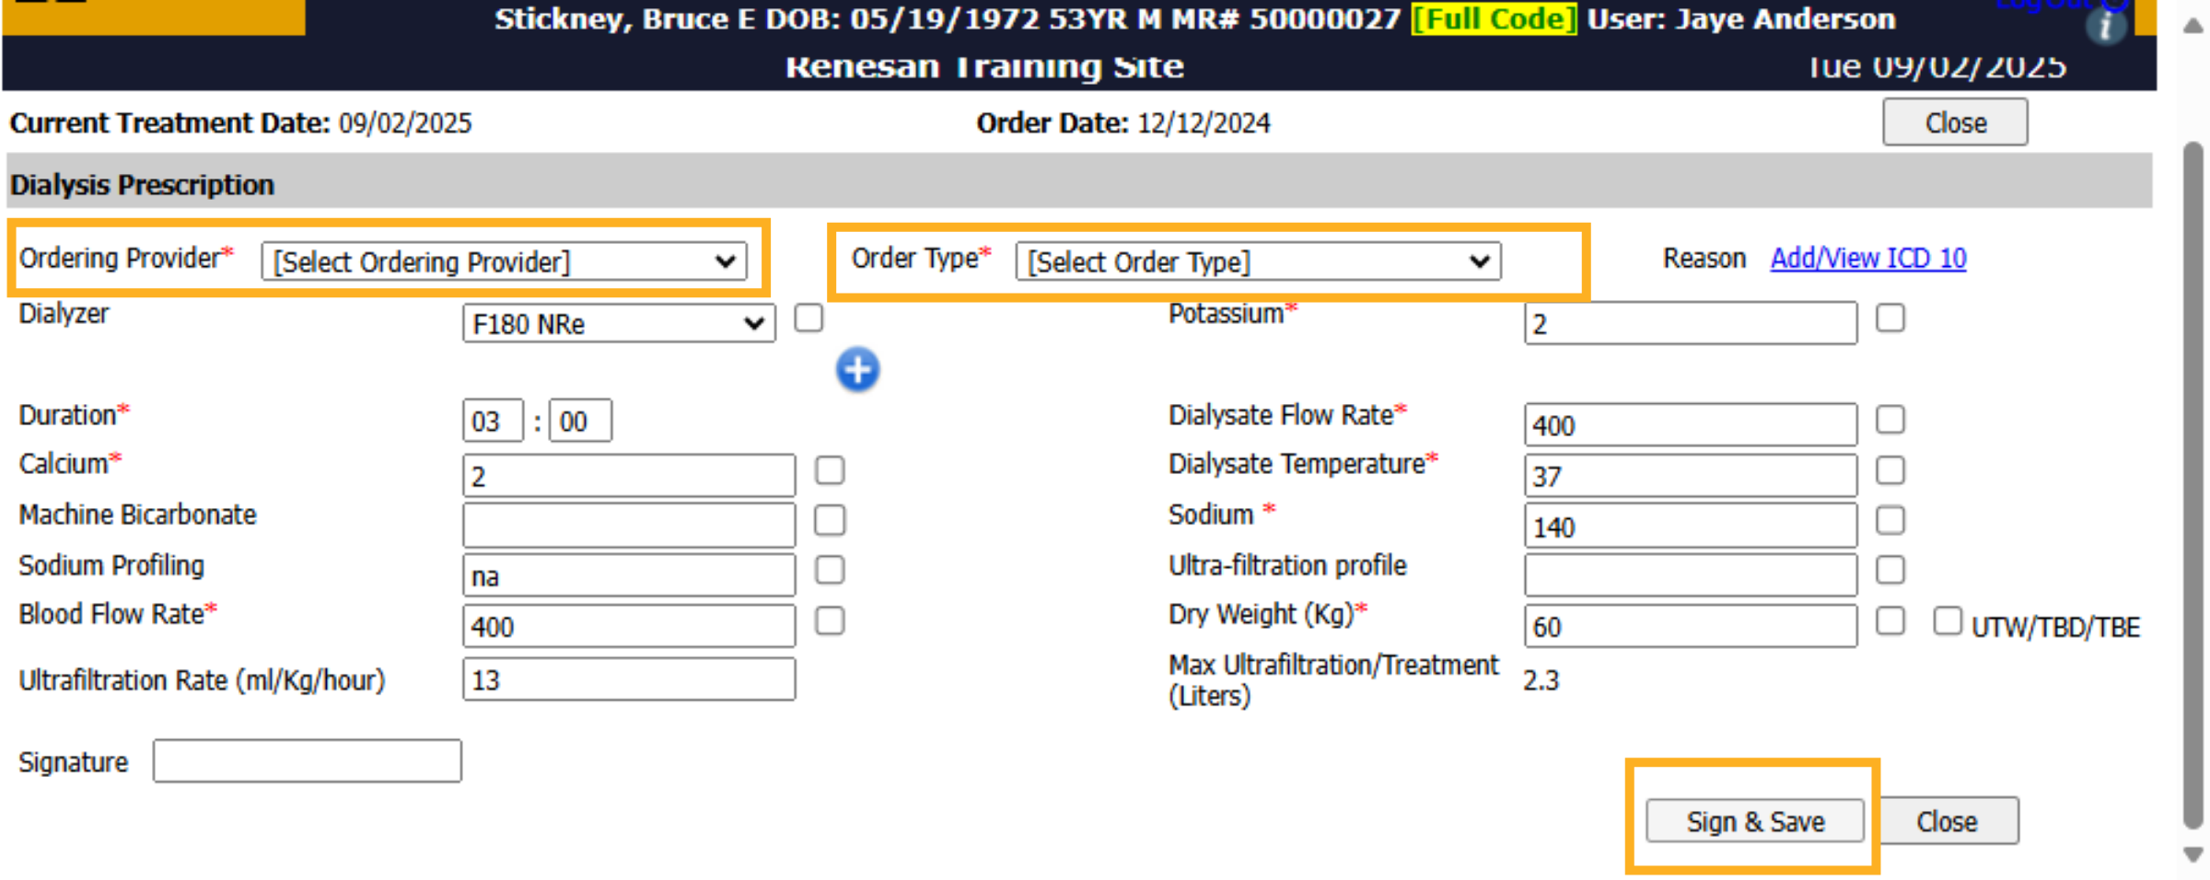Image resolution: width=2210 pixels, height=880 pixels.
Task: Click the Sodium Profiling field
Action: [629, 576]
